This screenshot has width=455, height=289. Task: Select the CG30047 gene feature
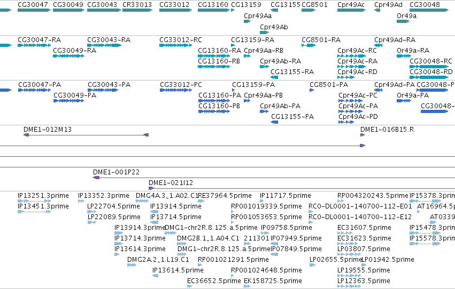tap(34, 10)
